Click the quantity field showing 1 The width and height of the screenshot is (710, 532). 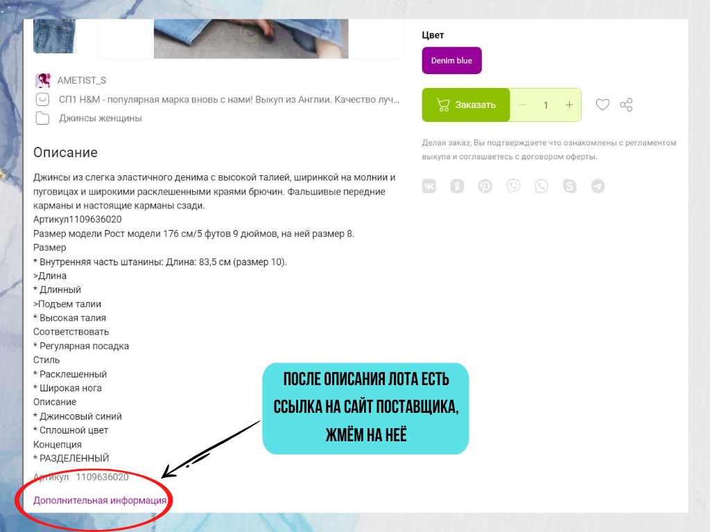(x=546, y=105)
